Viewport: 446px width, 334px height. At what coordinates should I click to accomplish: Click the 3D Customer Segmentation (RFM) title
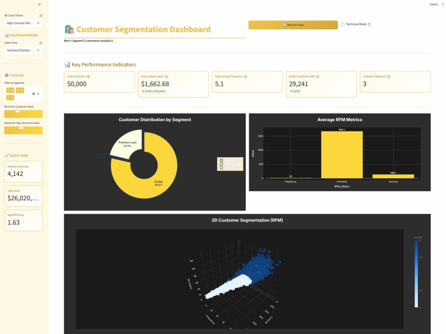[x=247, y=220]
